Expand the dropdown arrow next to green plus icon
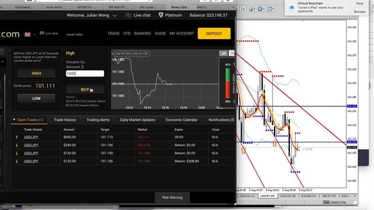Image resolution: width=374 pixels, height=210 pixels. pyautogui.click(x=254, y=9)
